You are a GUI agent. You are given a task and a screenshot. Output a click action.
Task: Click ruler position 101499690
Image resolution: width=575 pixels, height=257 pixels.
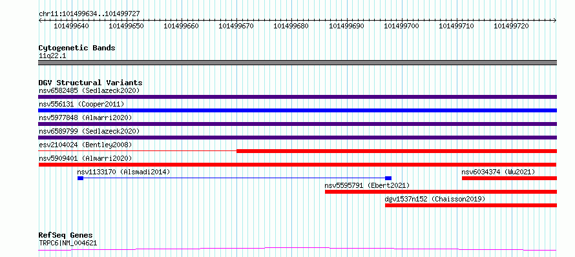tap(347, 26)
